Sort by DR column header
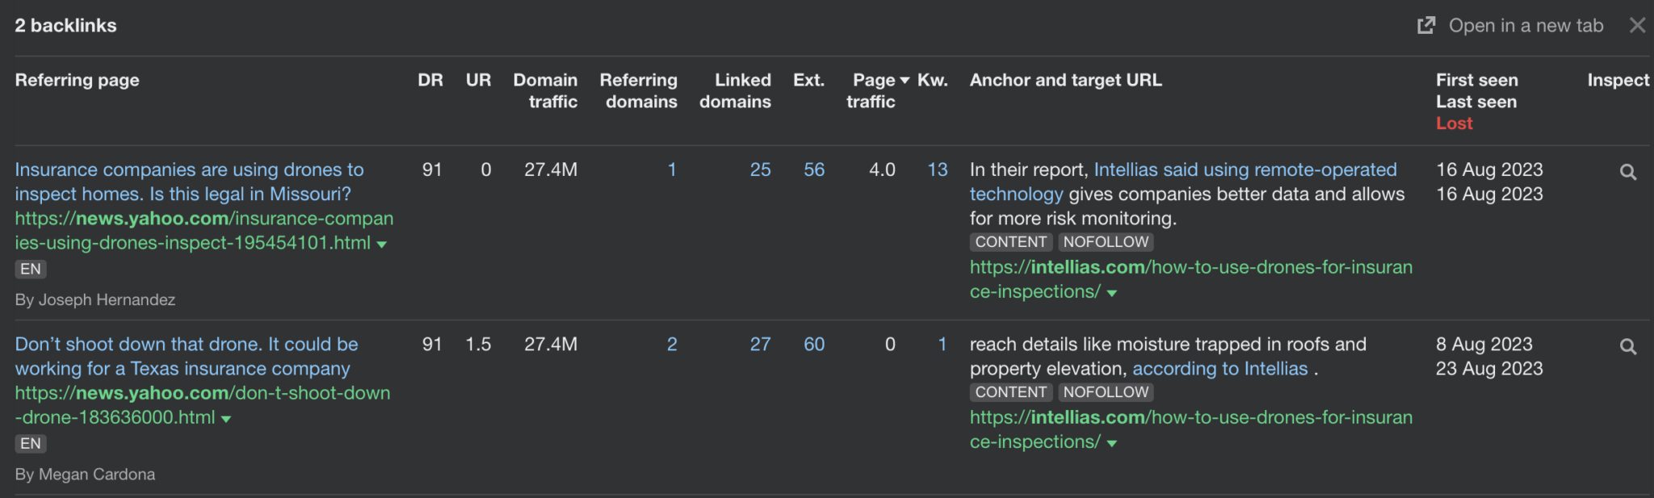This screenshot has width=1654, height=498. (430, 80)
